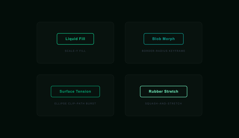Click the Liquid Fill button
239x138 pixels.
coord(75,39)
